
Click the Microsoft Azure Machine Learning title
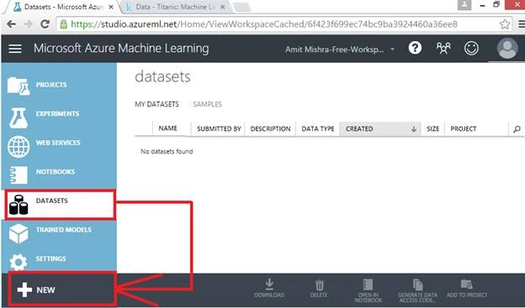click(121, 49)
